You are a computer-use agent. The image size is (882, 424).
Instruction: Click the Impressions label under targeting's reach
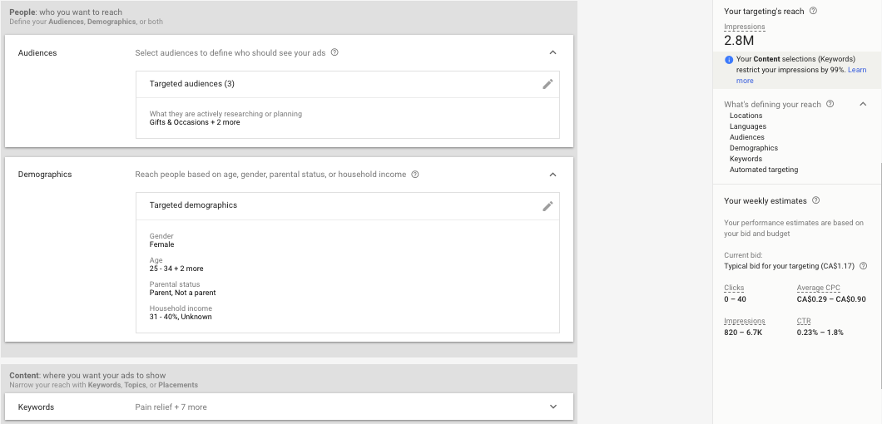[x=744, y=27]
